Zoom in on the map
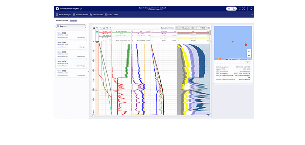This screenshot has height=145, width=305. tap(249, 51)
